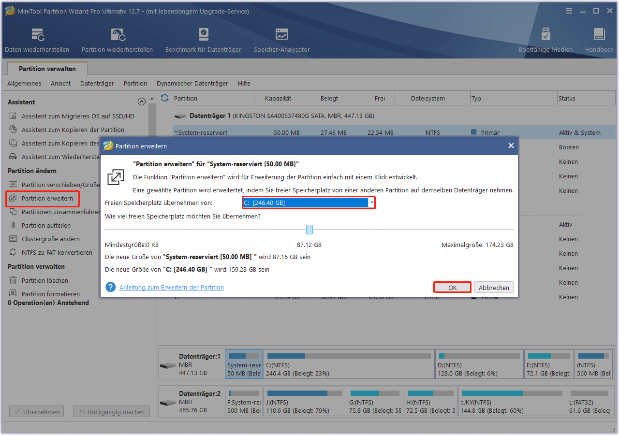Open the Ansicht menu
Screen dimensions: 619x435
[60, 83]
